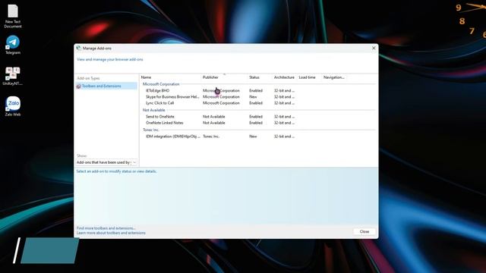The image size is (486, 273).
Task: Collapse the Not Available group header
Action: coord(153,110)
